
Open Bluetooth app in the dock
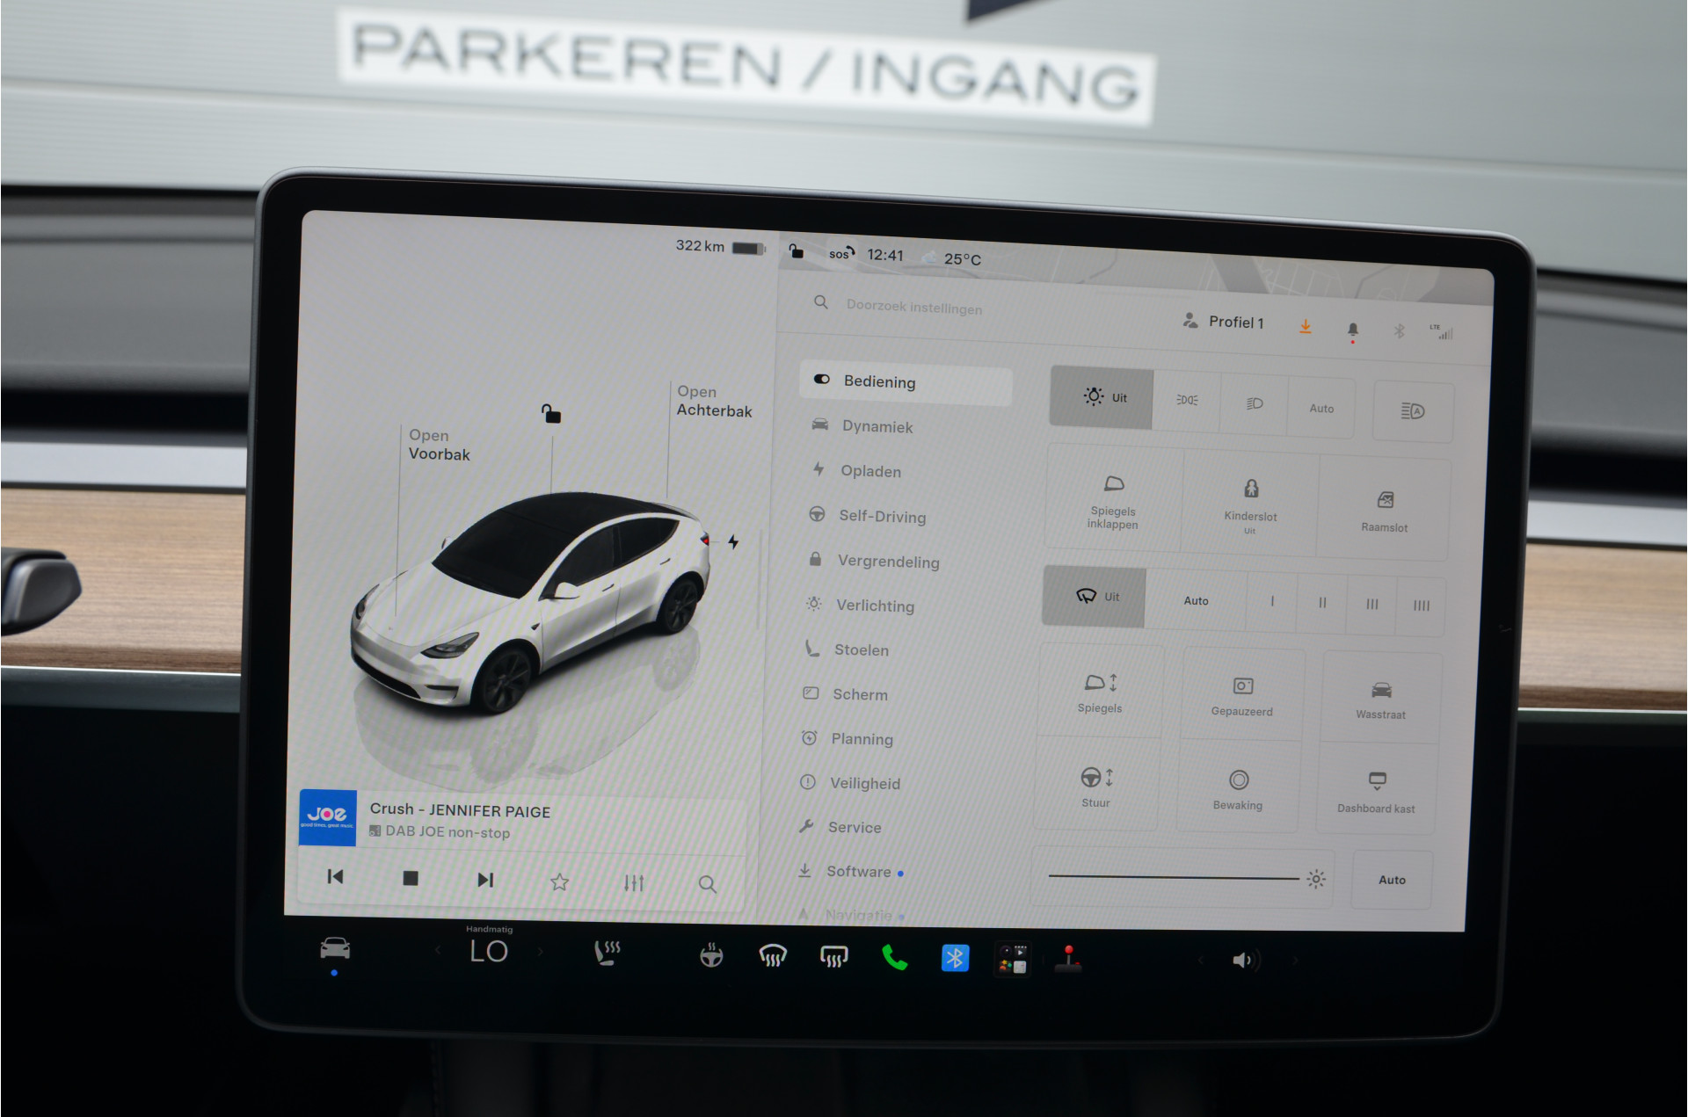pyautogui.click(x=955, y=957)
